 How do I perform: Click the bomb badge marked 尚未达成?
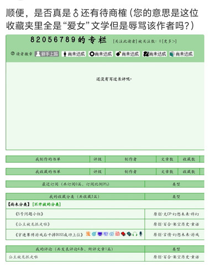click(x=128, y=54)
